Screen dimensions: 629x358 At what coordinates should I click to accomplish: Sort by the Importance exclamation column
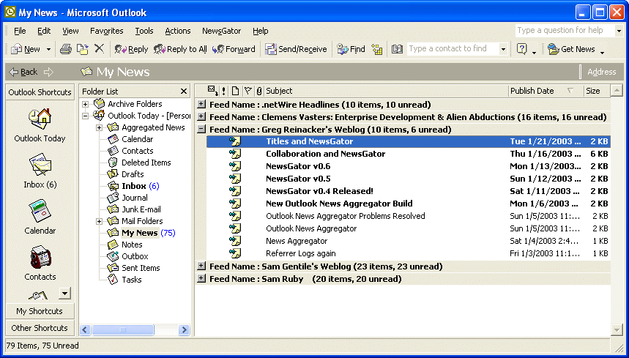click(x=223, y=91)
